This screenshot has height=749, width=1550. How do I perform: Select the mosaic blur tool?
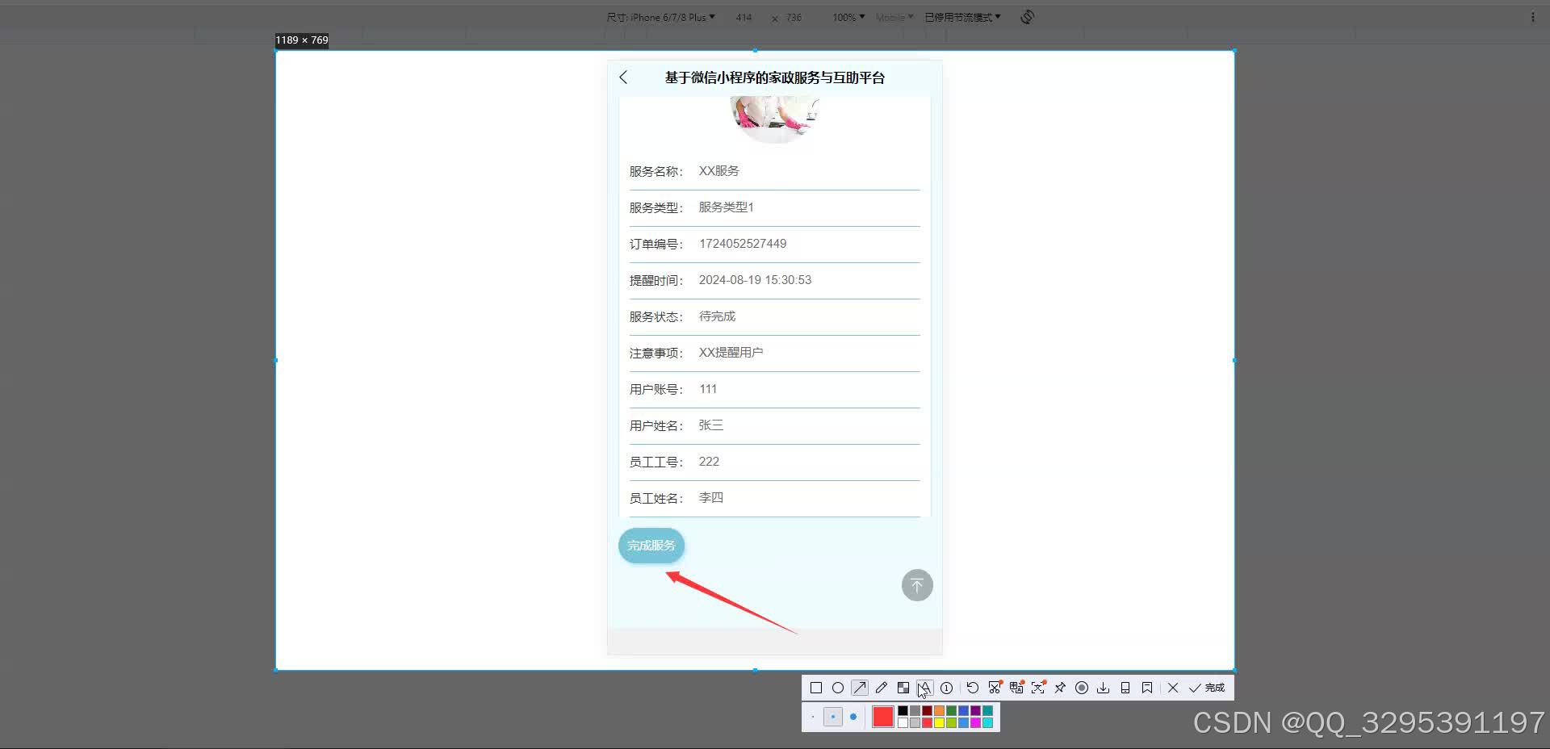[x=903, y=688]
